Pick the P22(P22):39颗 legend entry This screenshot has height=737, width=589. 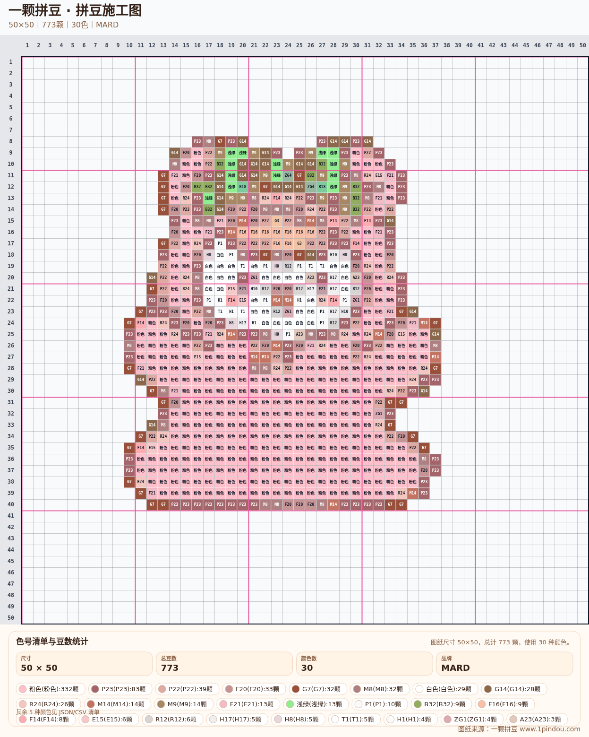(x=187, y=689)
